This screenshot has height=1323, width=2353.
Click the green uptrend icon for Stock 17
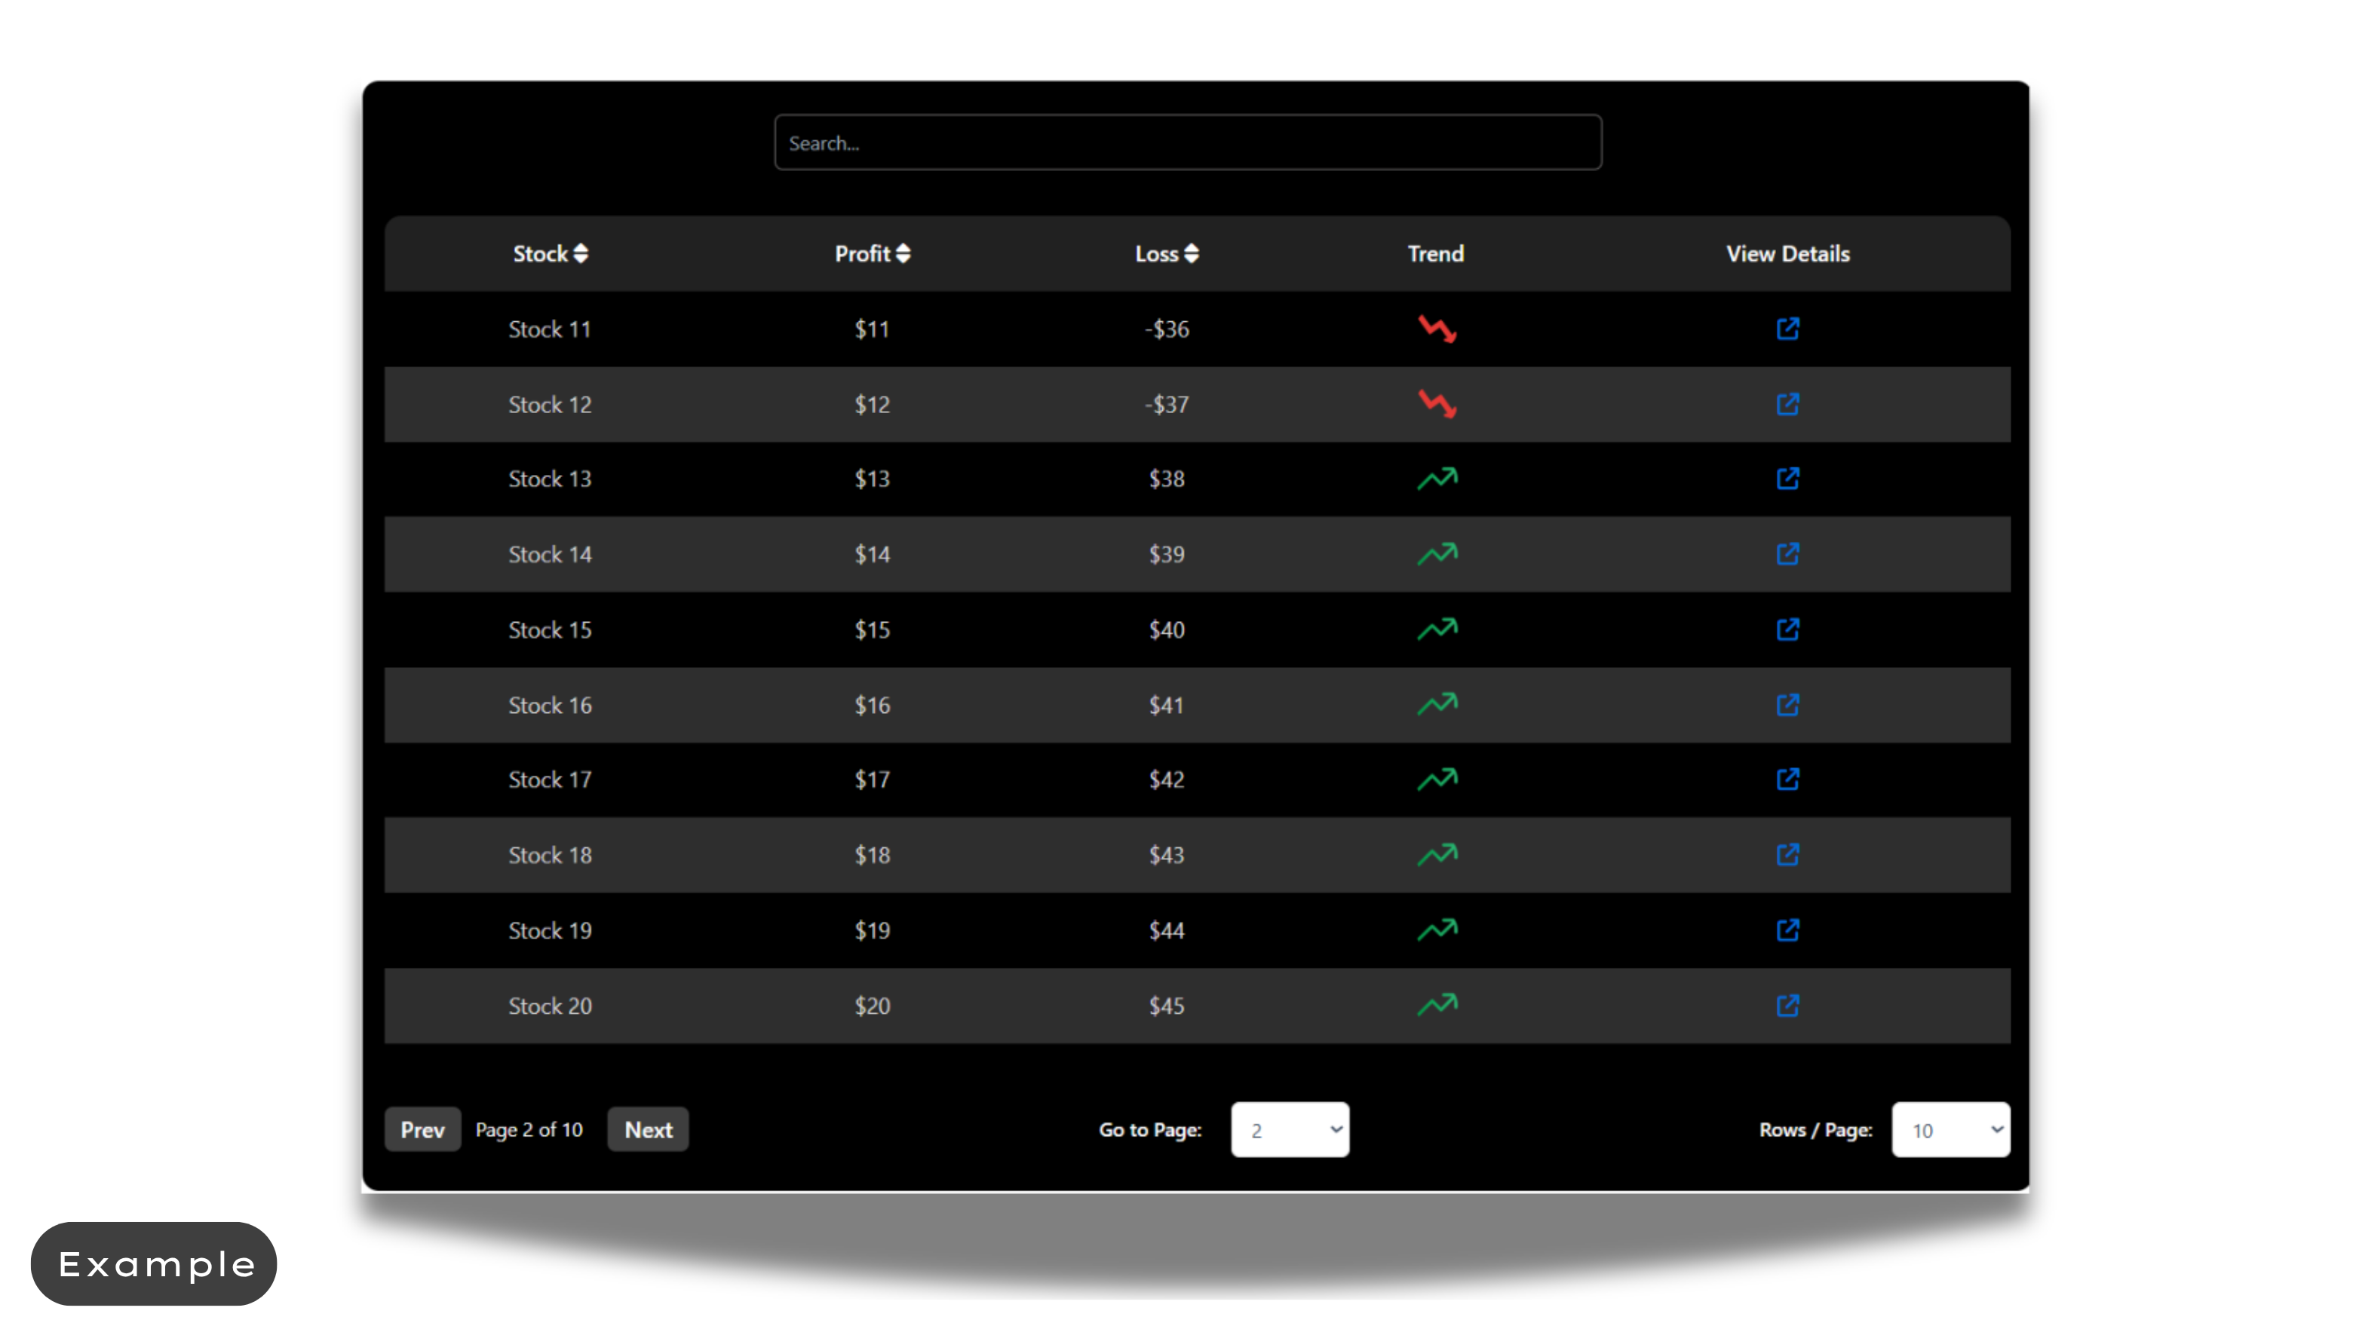(x=1437, y=779)
